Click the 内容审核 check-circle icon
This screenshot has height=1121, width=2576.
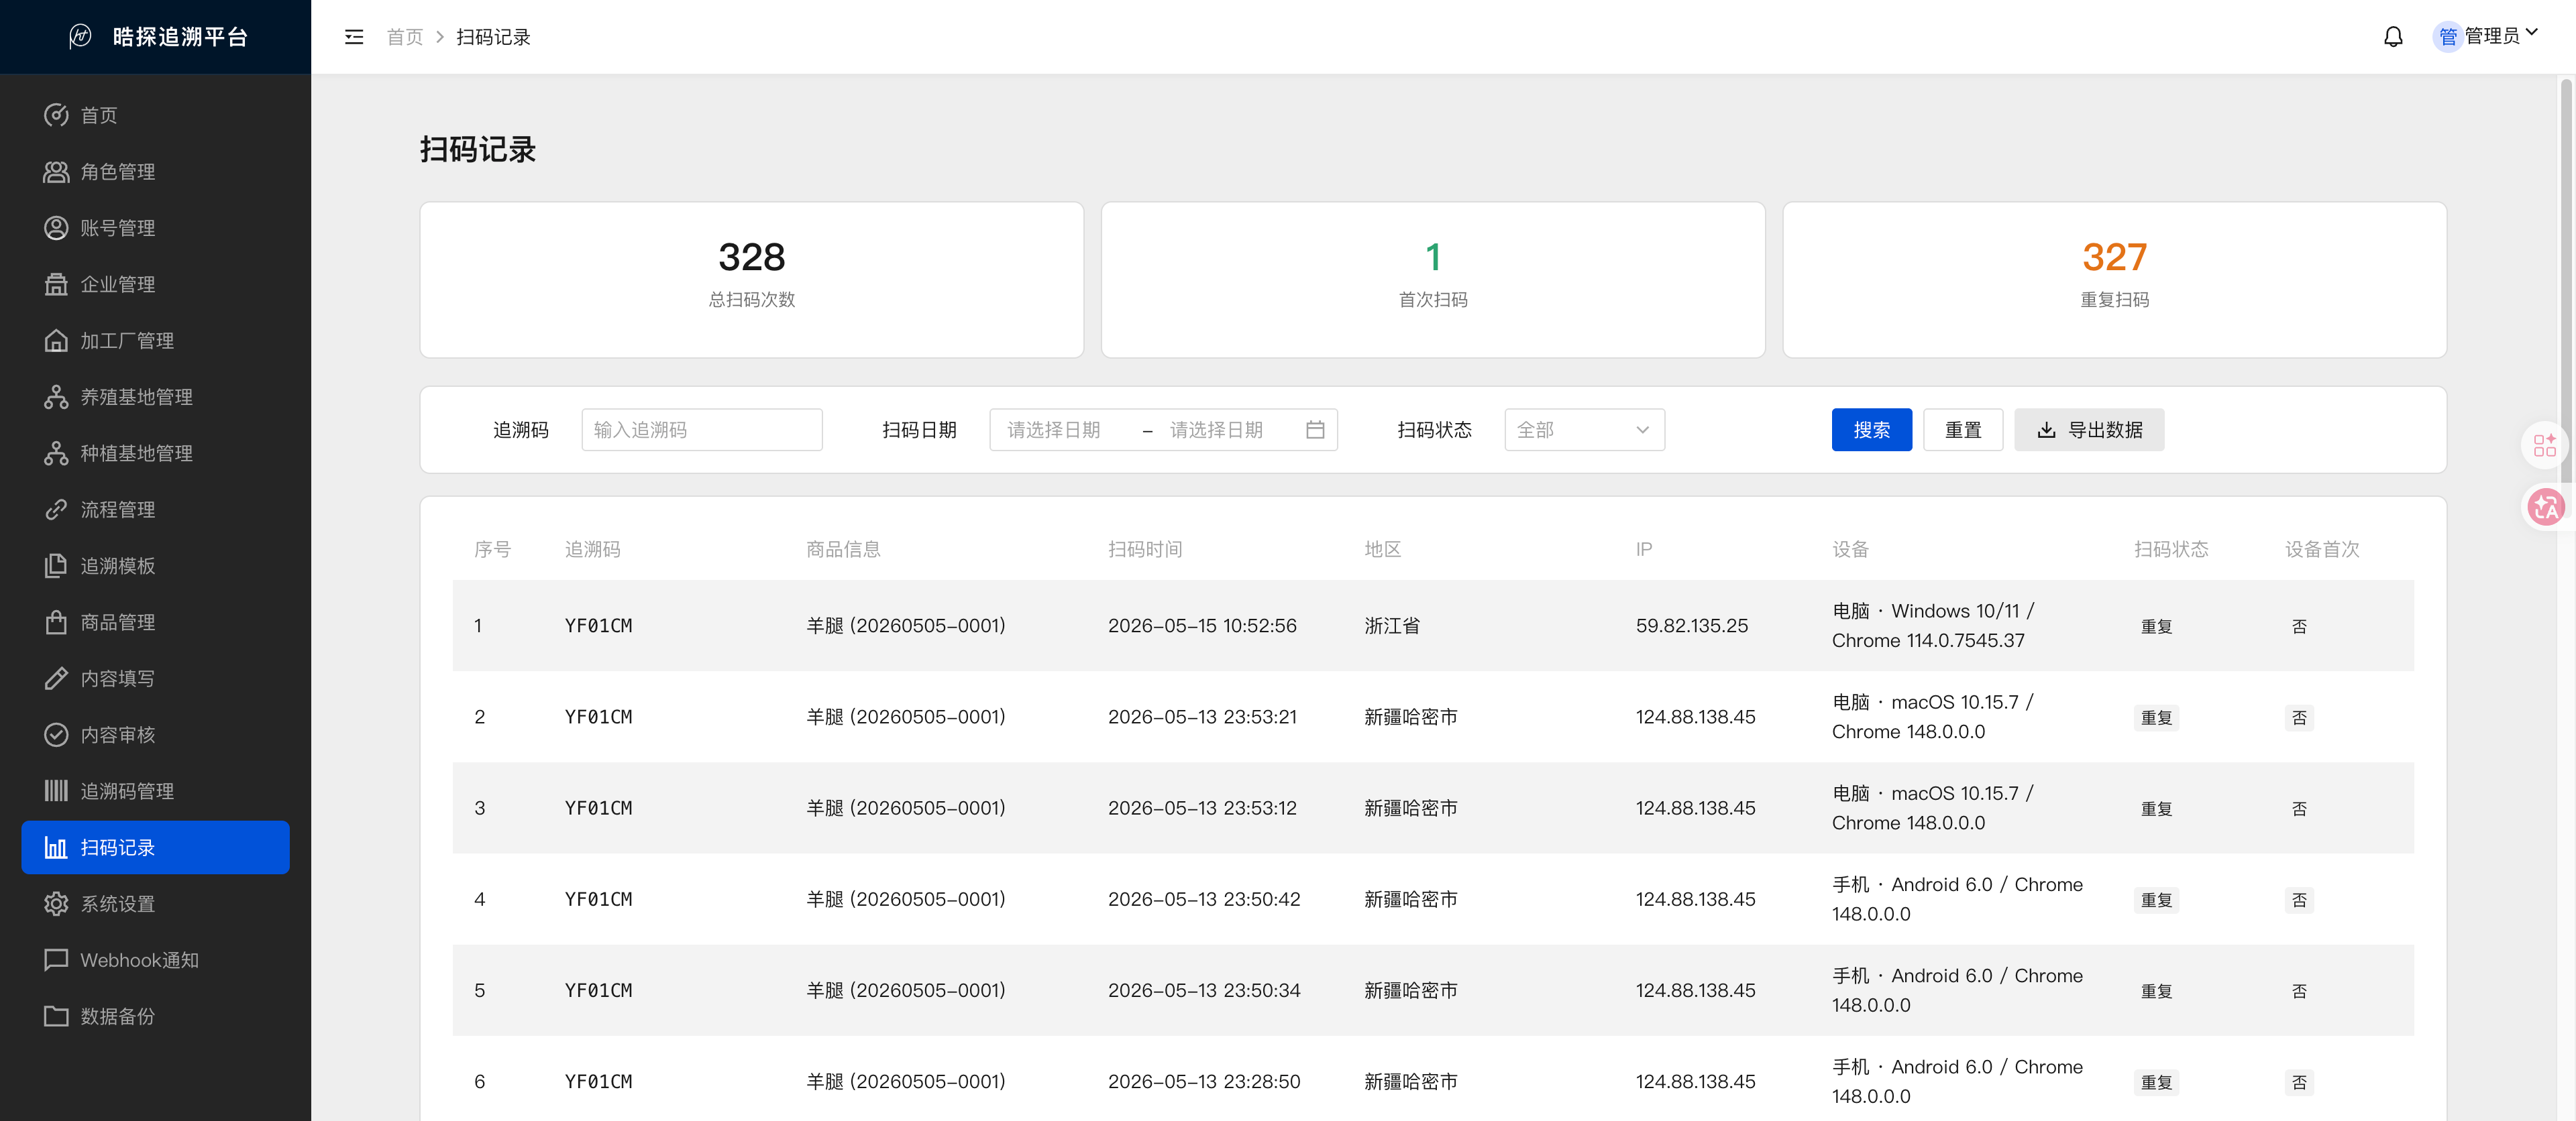[56, 734]
